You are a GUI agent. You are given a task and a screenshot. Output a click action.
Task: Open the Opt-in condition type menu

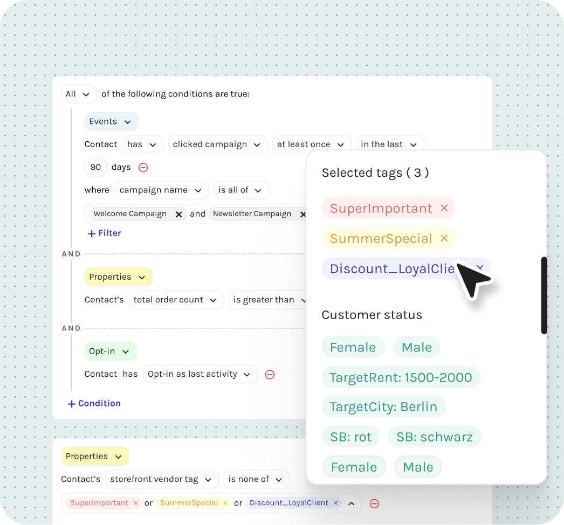(110, 351)
